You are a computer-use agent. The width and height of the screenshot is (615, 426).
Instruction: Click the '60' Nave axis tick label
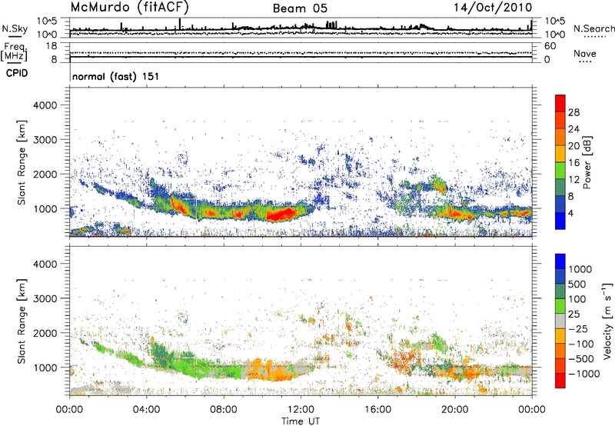[550, 46]
